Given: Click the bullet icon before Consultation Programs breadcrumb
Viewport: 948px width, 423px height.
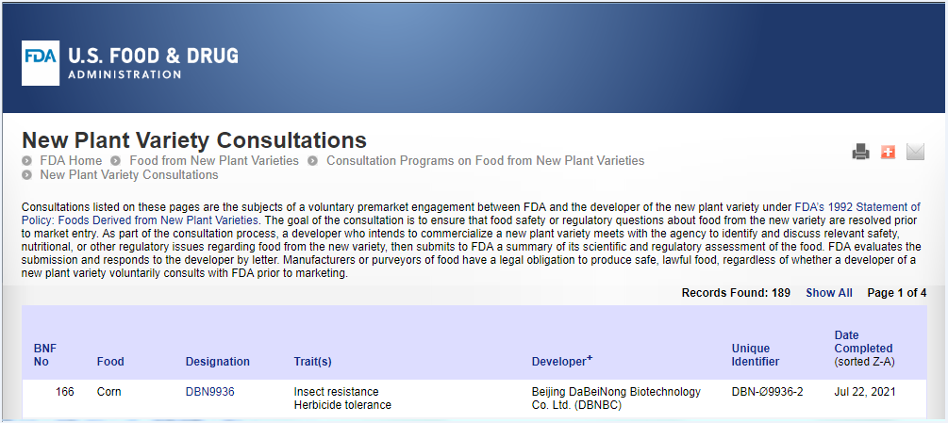Looking at the screenshot, I should pos(312,161).
